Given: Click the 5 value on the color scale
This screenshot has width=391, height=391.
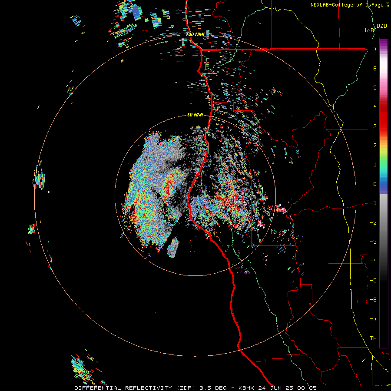Looking at the screenshot, I should coord(375,87).
